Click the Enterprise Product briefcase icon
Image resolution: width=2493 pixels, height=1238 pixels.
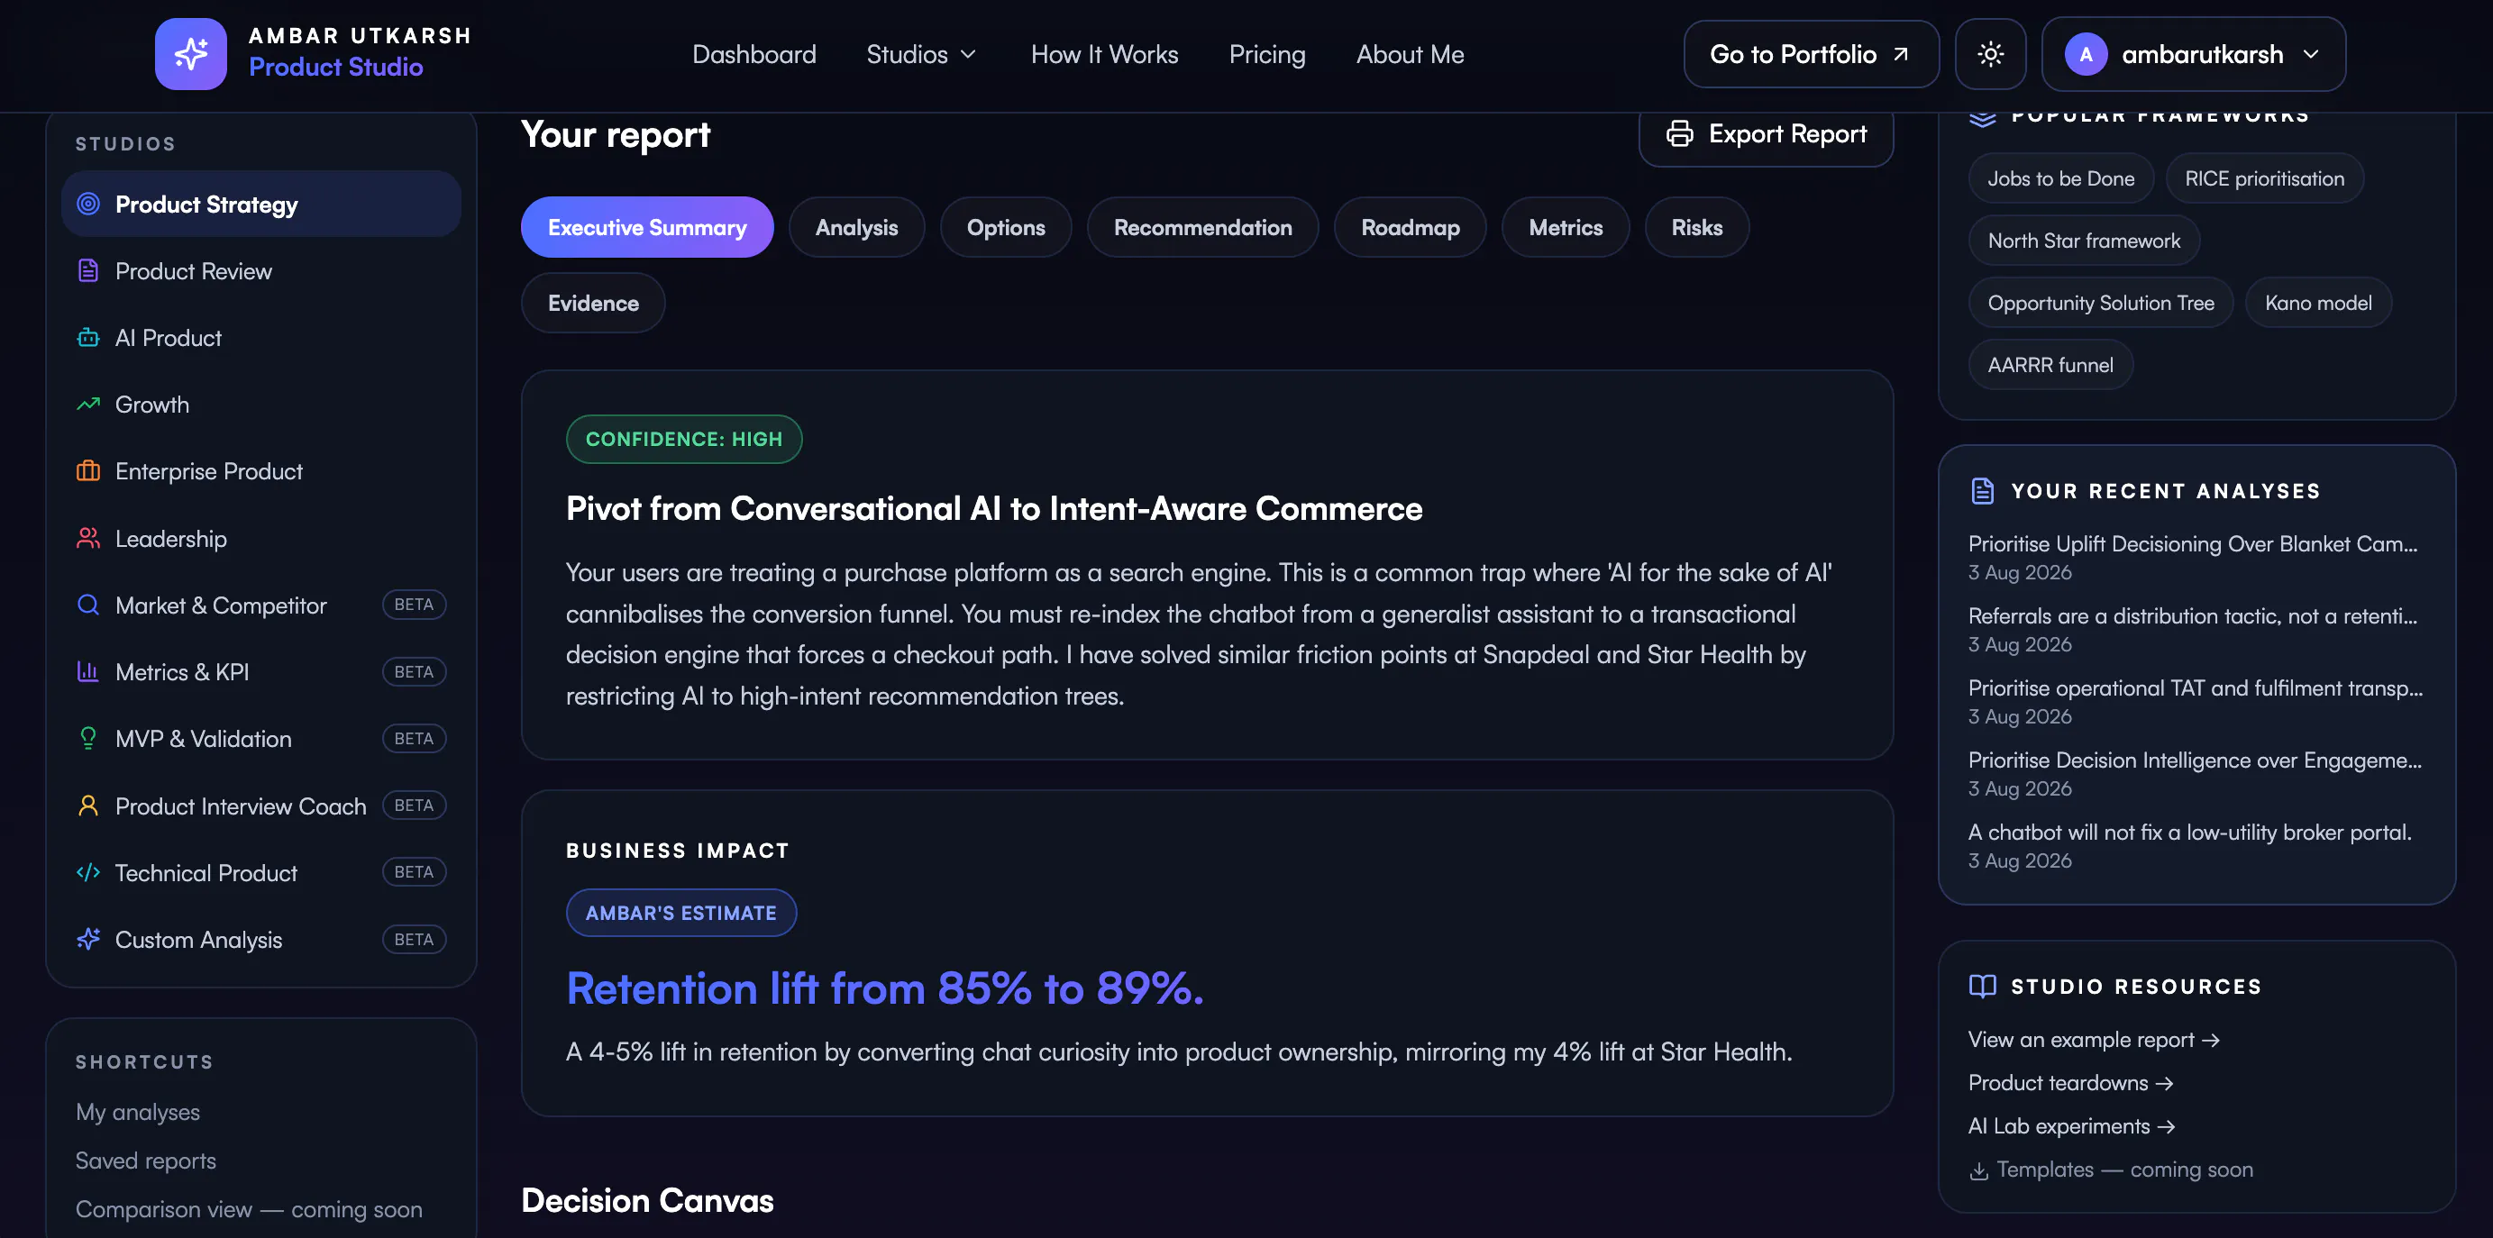(88, 471)
